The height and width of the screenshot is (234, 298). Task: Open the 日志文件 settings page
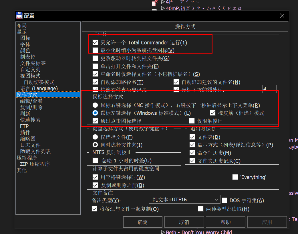point(30,145)
